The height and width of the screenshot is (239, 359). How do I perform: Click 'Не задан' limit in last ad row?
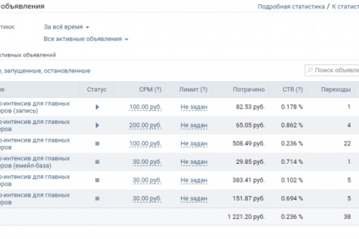click(194, 199)
